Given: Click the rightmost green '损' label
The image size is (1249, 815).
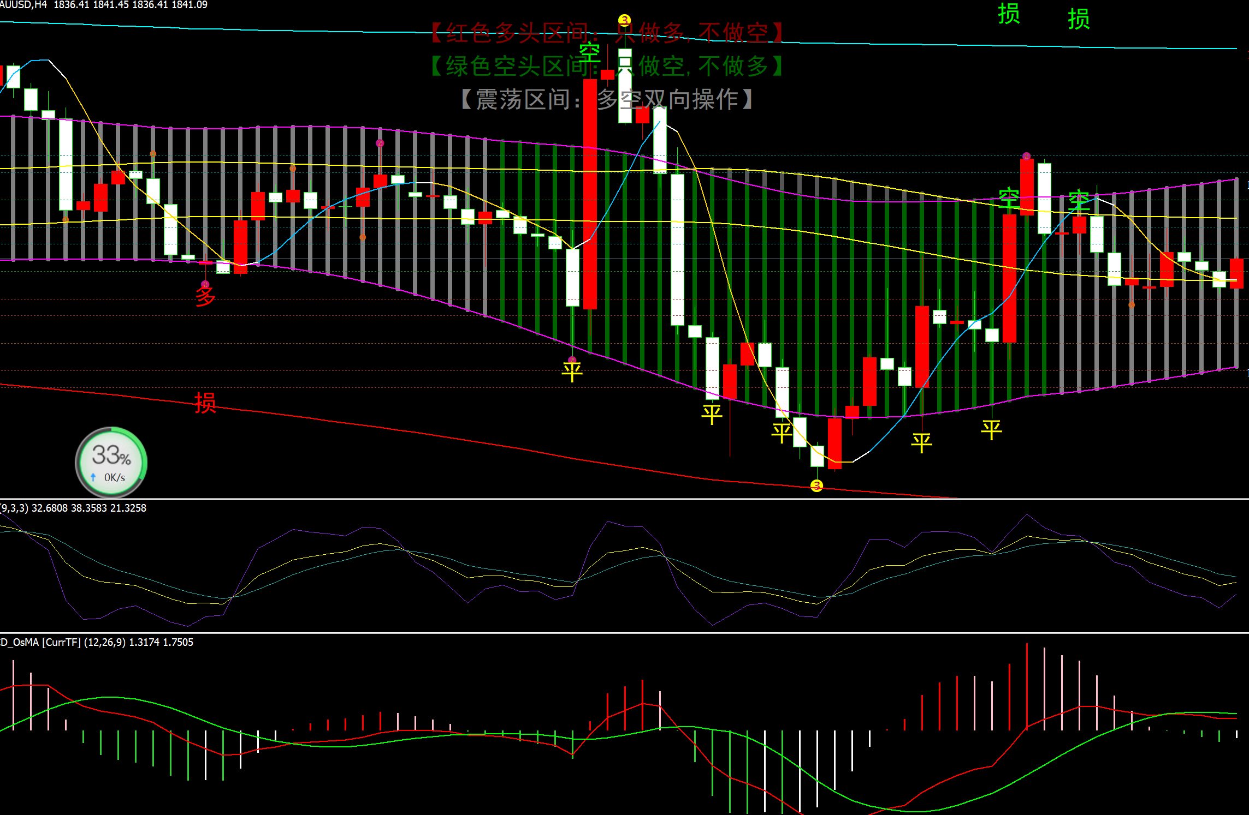Looking at the screenshot, I should pos(1079,19).
